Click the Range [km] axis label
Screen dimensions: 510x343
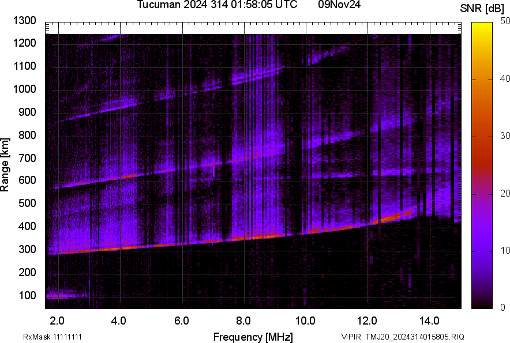[5, 164]
